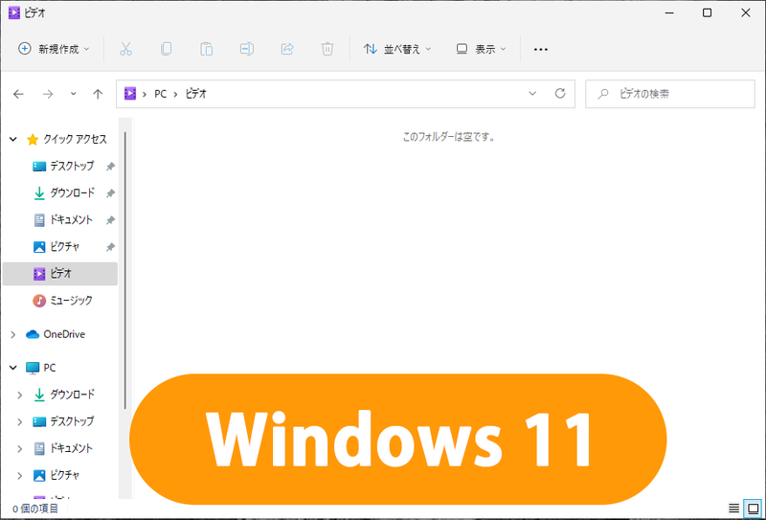The width and height of the screenshot is (766, 520).
Task: Expand ピクチャ under PC
Action: (19, 476)
